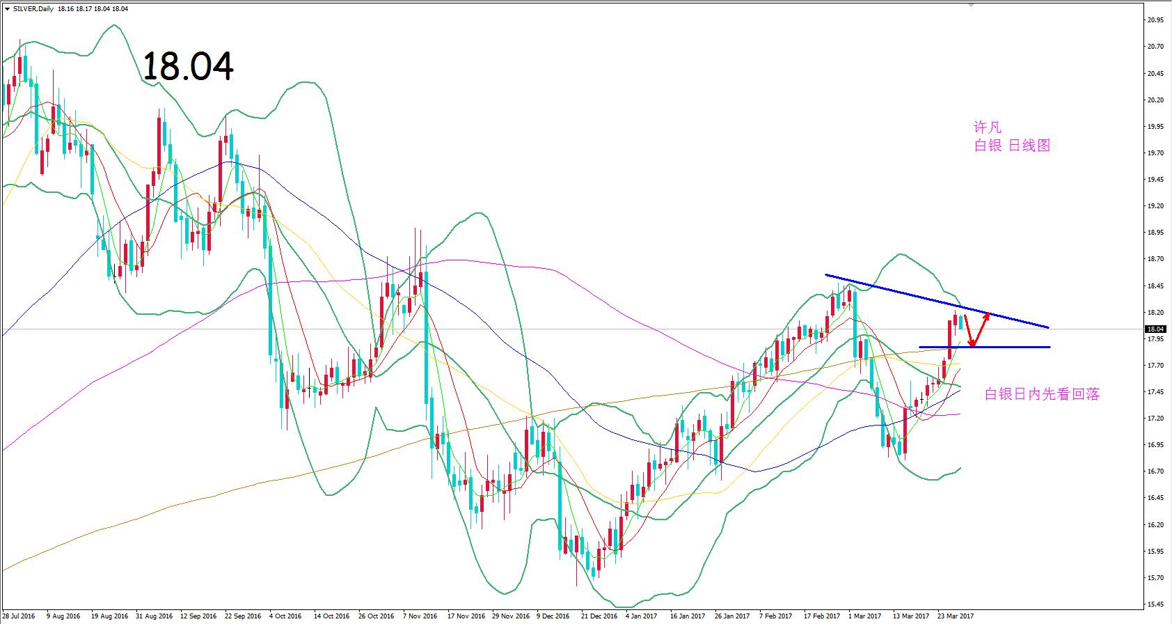Click the 1 Mar 2017 date label
This screenshot has width=1172, height=624.
click(864, 616)
